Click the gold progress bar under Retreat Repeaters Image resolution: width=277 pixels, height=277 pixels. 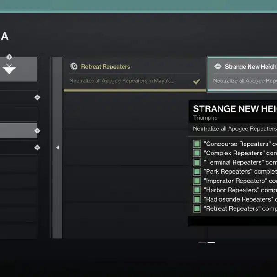pyautogui.click(x=135, y=91)
